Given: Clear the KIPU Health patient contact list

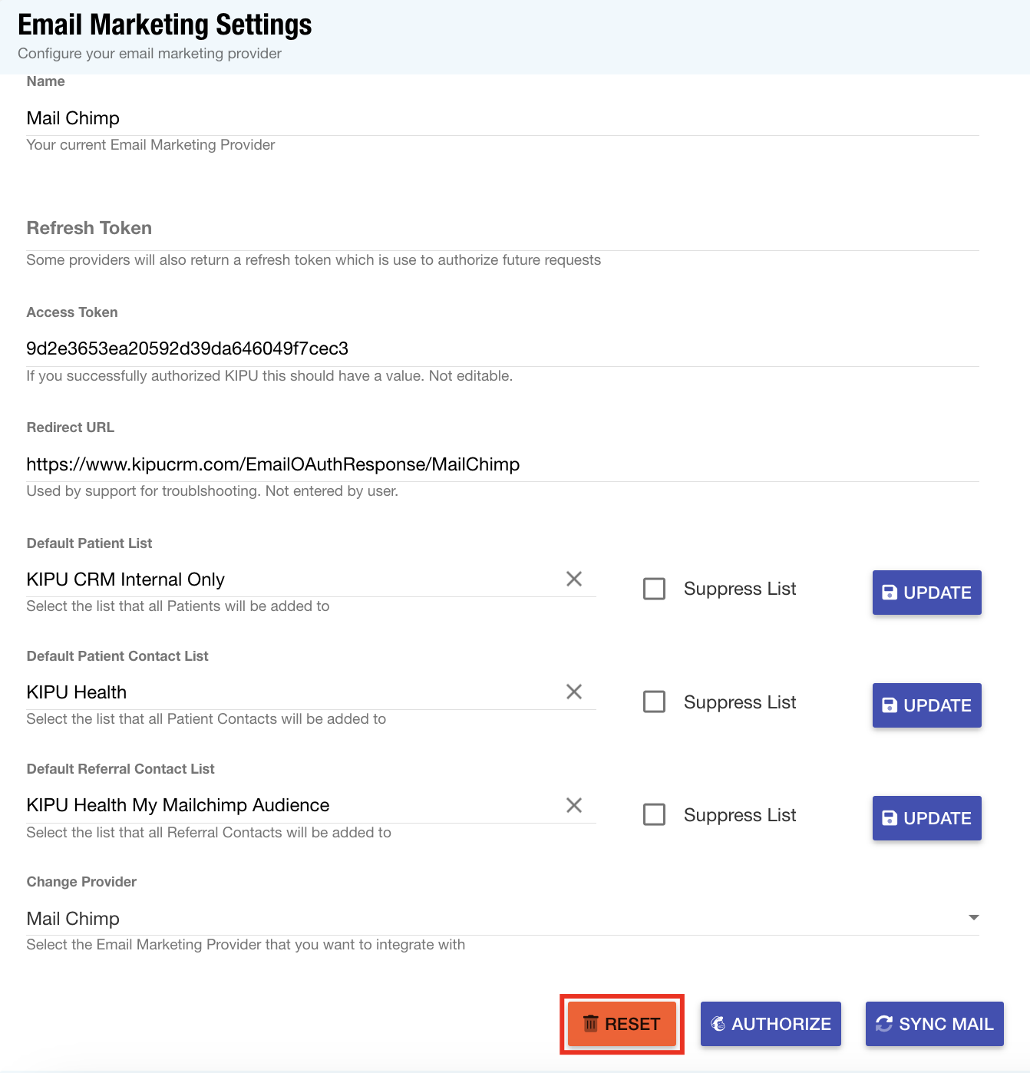Looking at the screenshot, I should pyautogui.click(x=573, y=692).
